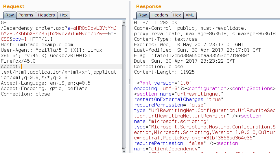Click the 'Content-Type: text/css' response header
This screenshot has width=280, height=153.
coord(166,39)
